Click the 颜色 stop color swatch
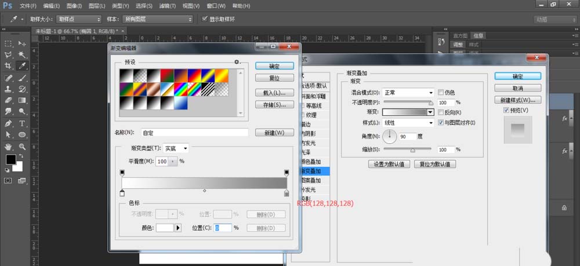 tap(165, 228)
